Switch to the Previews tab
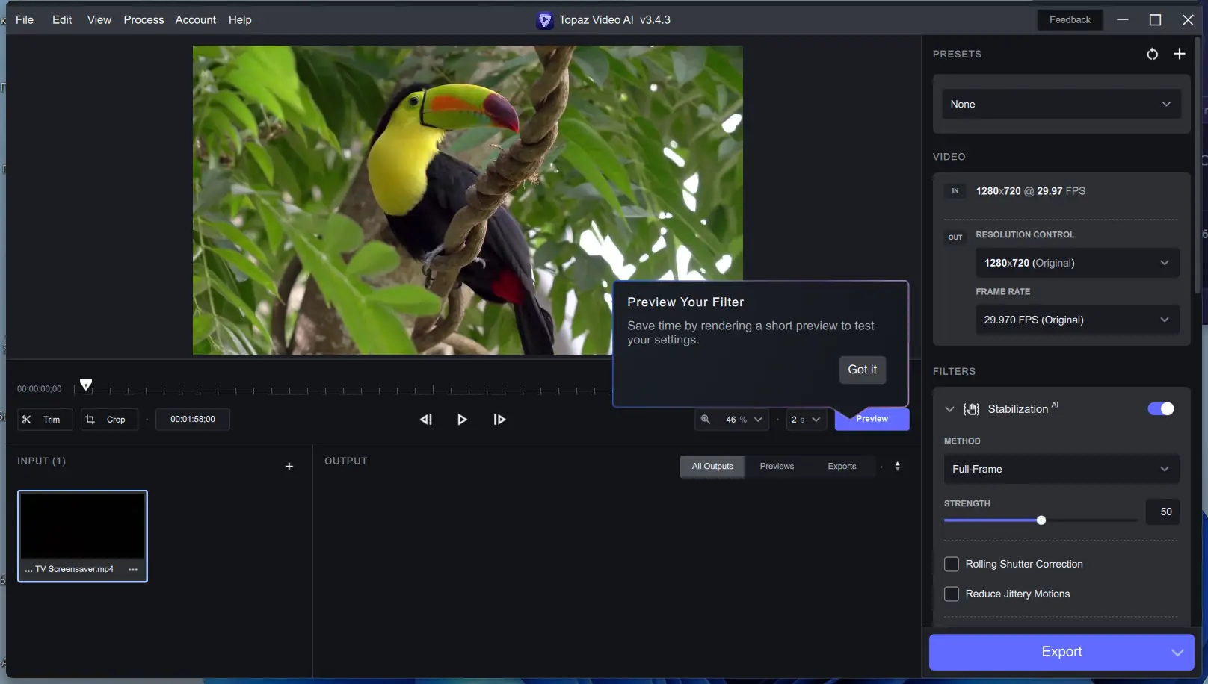Screen dimensions: 1208x684 click(x=777, y=467)
